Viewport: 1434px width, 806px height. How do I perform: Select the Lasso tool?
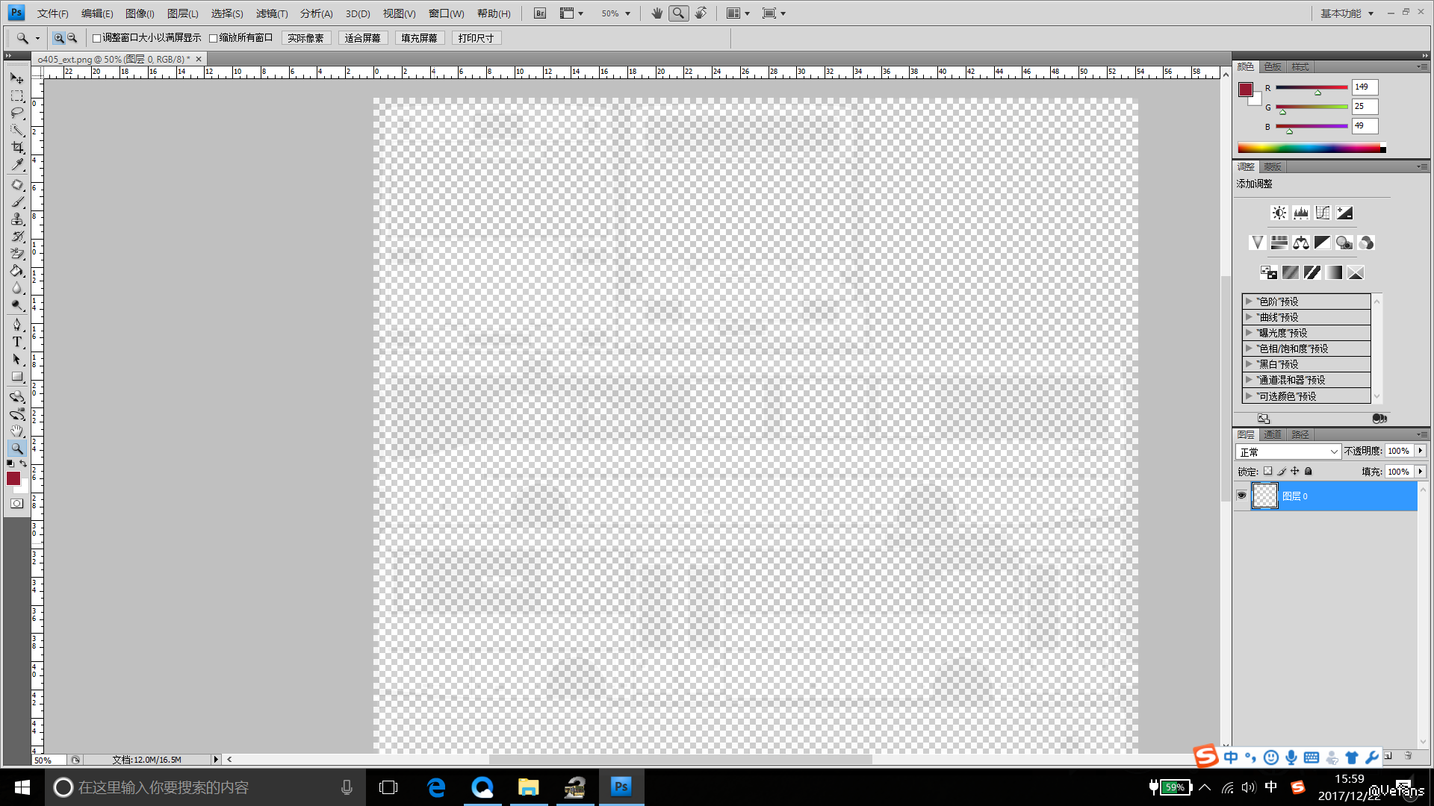pyautogui.click(x=17, y=113)
